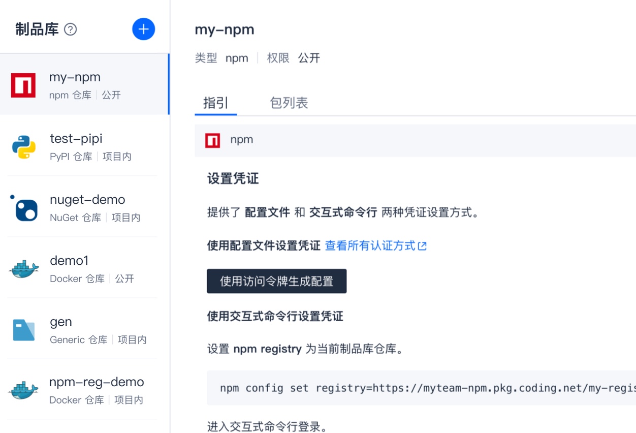The width and height of the screenshot is (636, 433).
Task: Click the Generic file icon of gen repository
Action: 24,330
